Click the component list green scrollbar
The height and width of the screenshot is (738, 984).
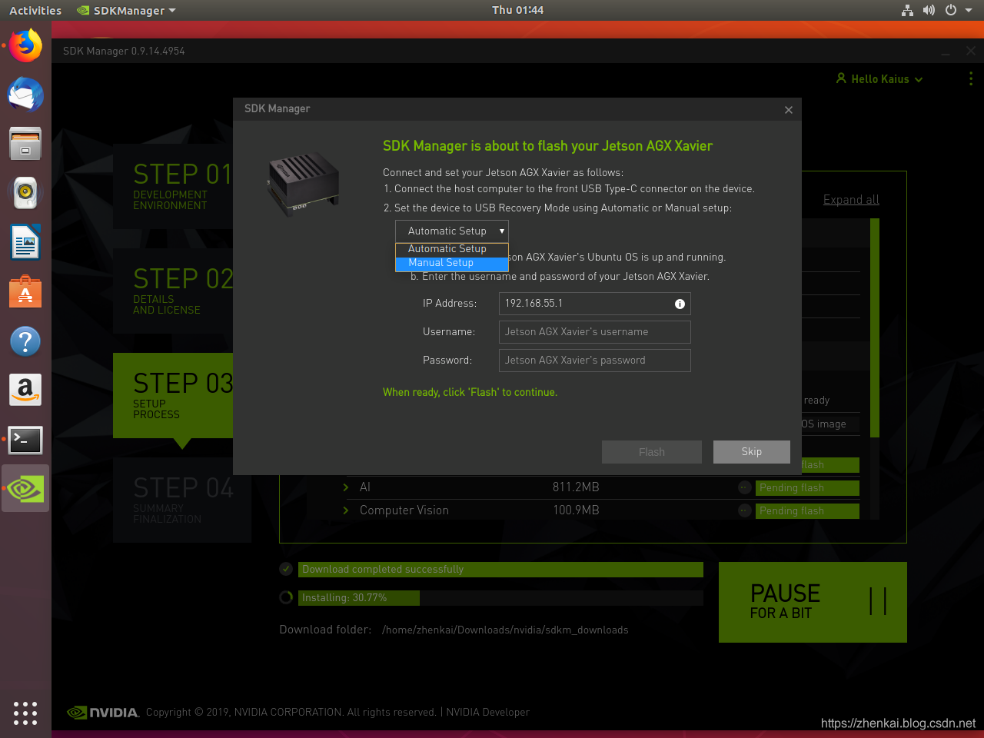tap(875, 329)
